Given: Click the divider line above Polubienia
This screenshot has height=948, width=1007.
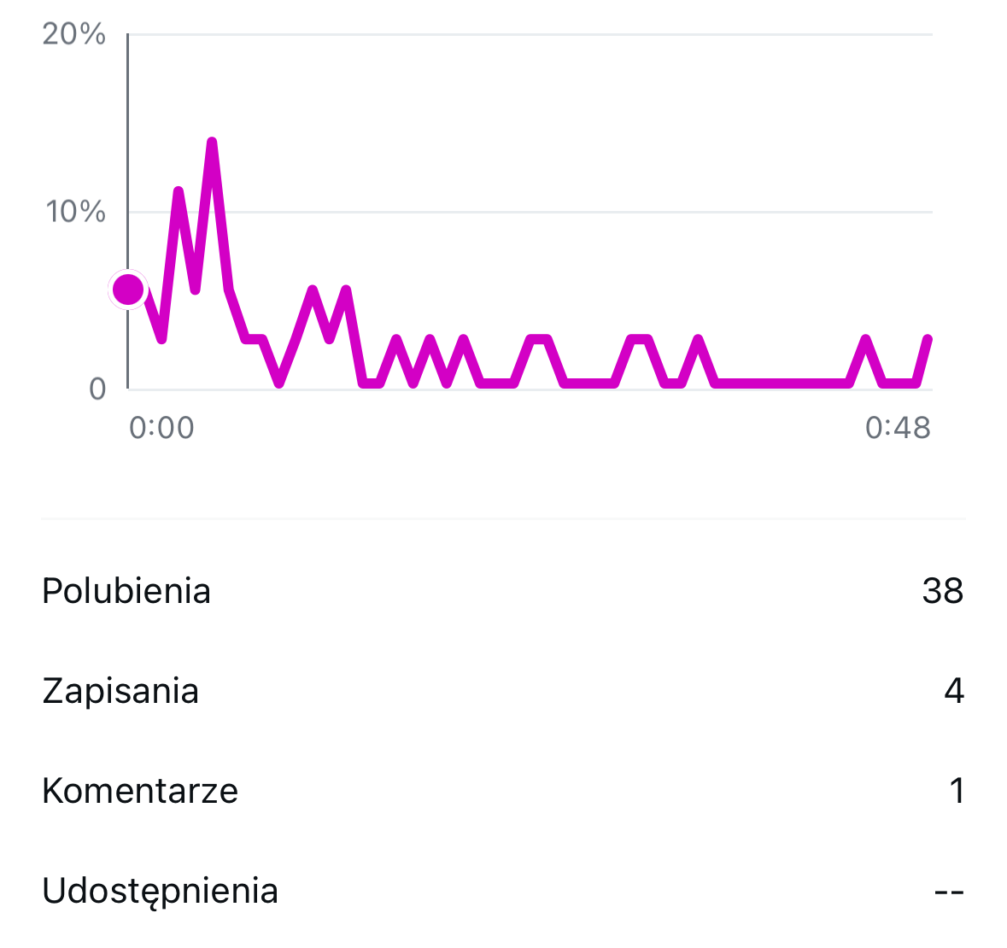Looking at the screenshot, I should click(x=504, y=518).
